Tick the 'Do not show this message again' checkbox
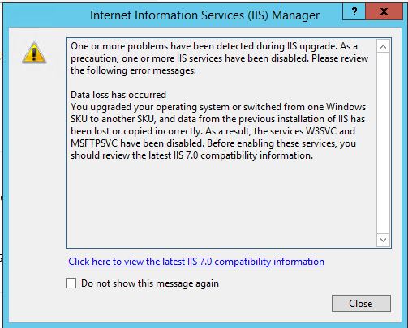Image resolution: width=408 pixels, height=328 pixels. click(71, 283)
